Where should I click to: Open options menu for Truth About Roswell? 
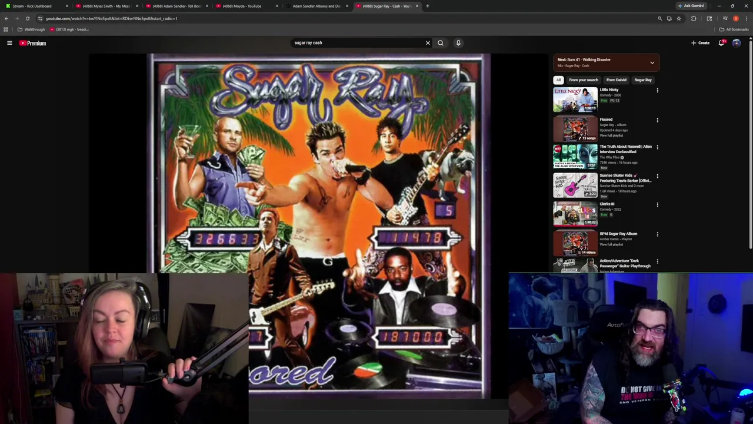(657, 147)
